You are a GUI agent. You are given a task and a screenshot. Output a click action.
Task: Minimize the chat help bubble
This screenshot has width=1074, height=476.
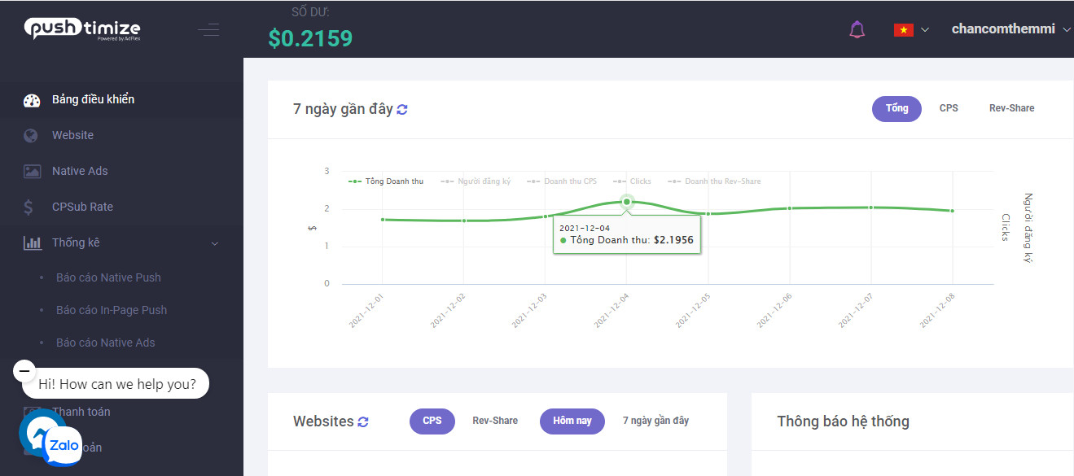(24, 371)
